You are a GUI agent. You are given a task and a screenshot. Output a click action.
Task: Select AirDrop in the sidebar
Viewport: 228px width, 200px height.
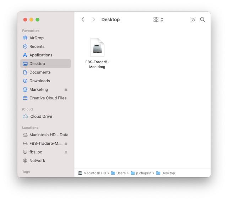coord(36,38)
